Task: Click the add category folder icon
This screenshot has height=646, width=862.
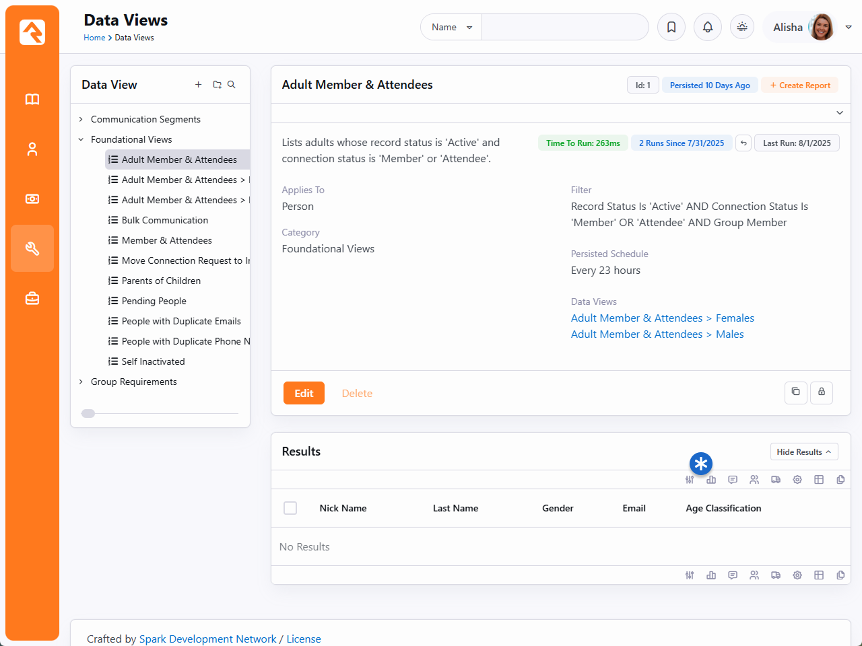Action: point(217,85)
